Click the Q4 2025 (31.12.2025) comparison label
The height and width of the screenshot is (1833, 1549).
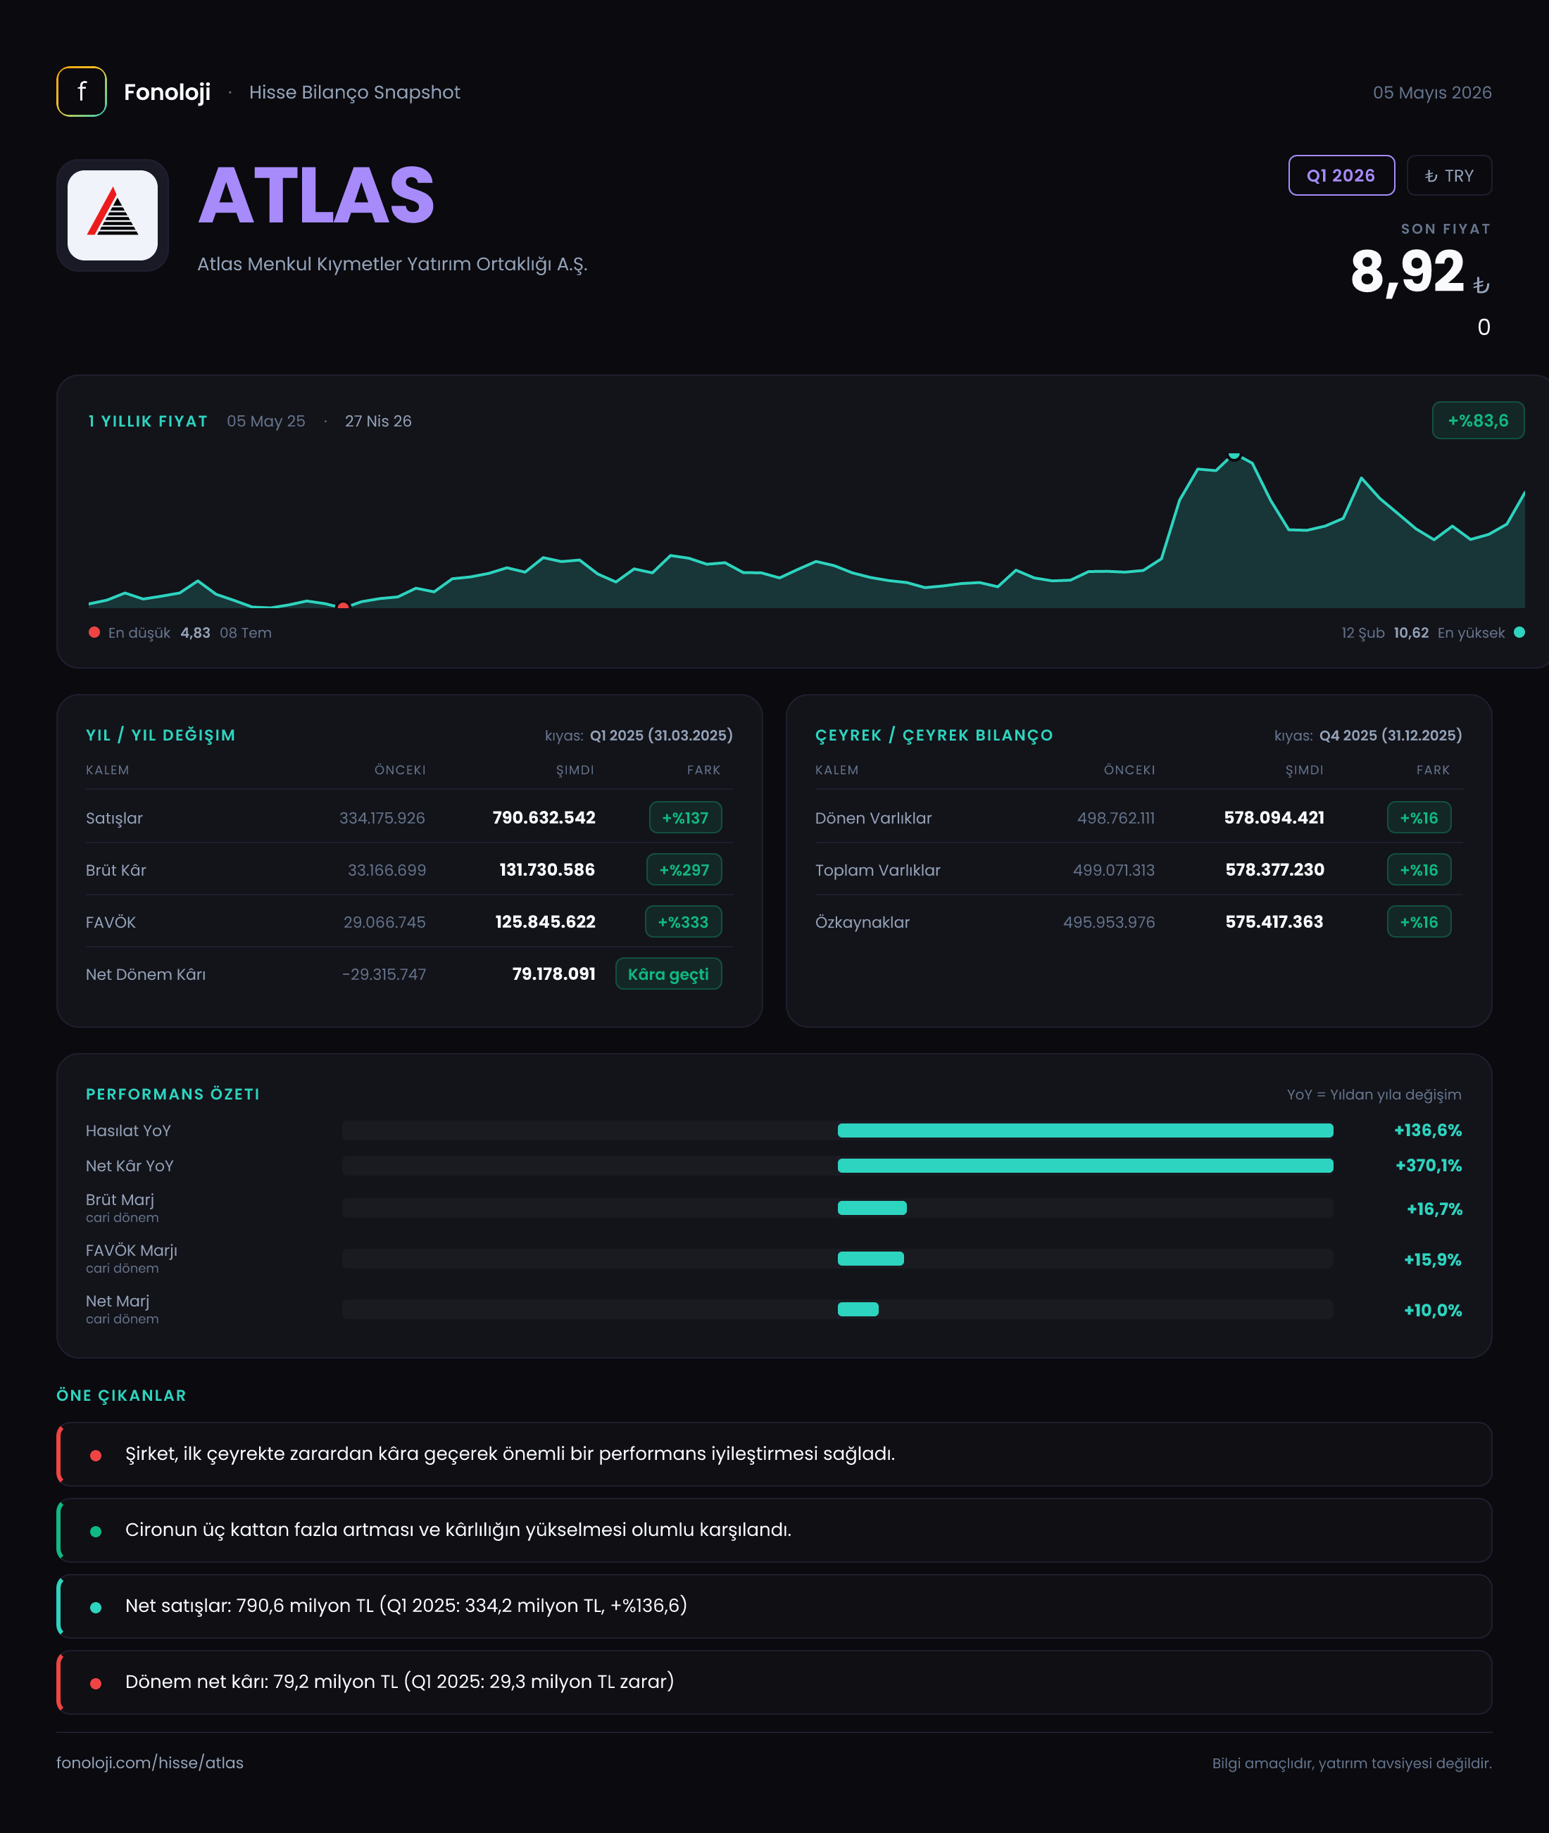click(x=1391, y=735)
